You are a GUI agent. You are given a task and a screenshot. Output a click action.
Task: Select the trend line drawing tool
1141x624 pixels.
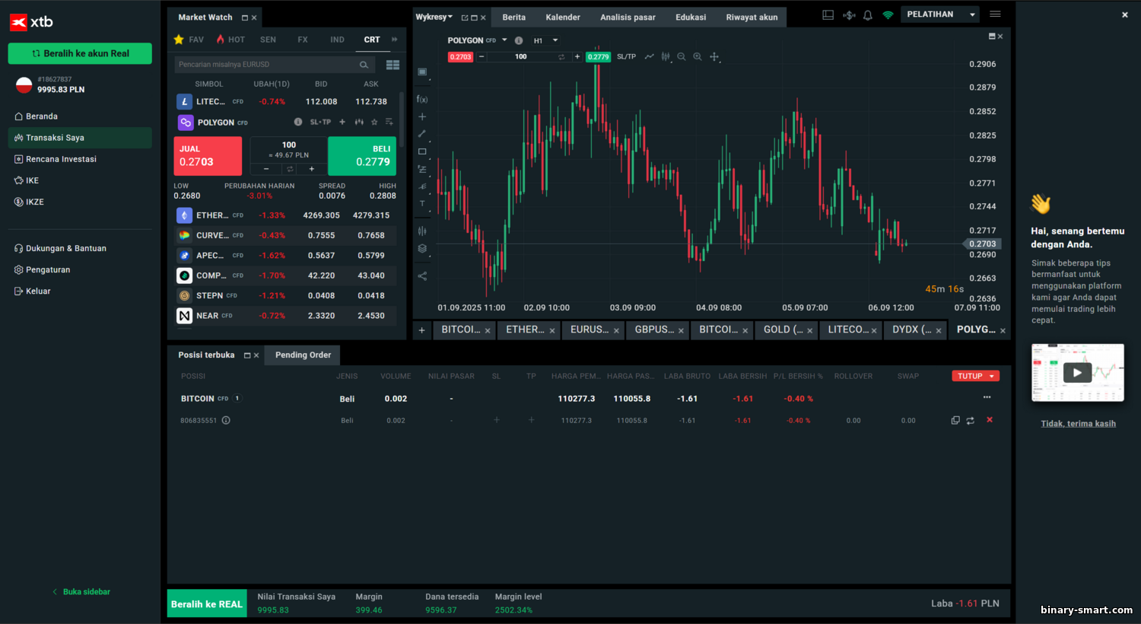click(422, 134)
